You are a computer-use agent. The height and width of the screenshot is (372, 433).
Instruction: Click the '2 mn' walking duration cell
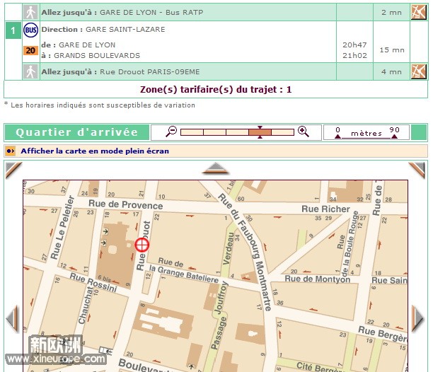point(391,13)
